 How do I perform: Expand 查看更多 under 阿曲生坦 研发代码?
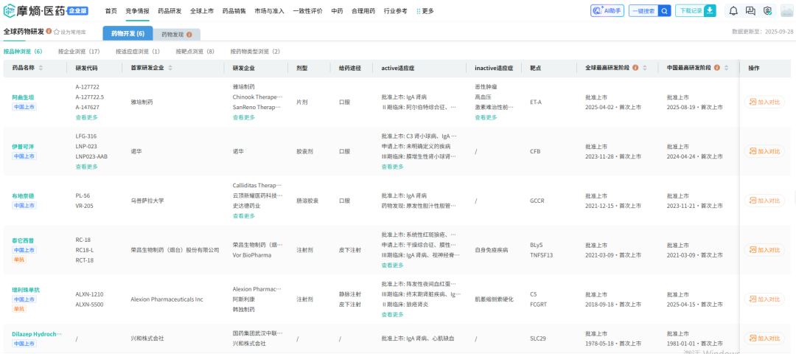87,117
